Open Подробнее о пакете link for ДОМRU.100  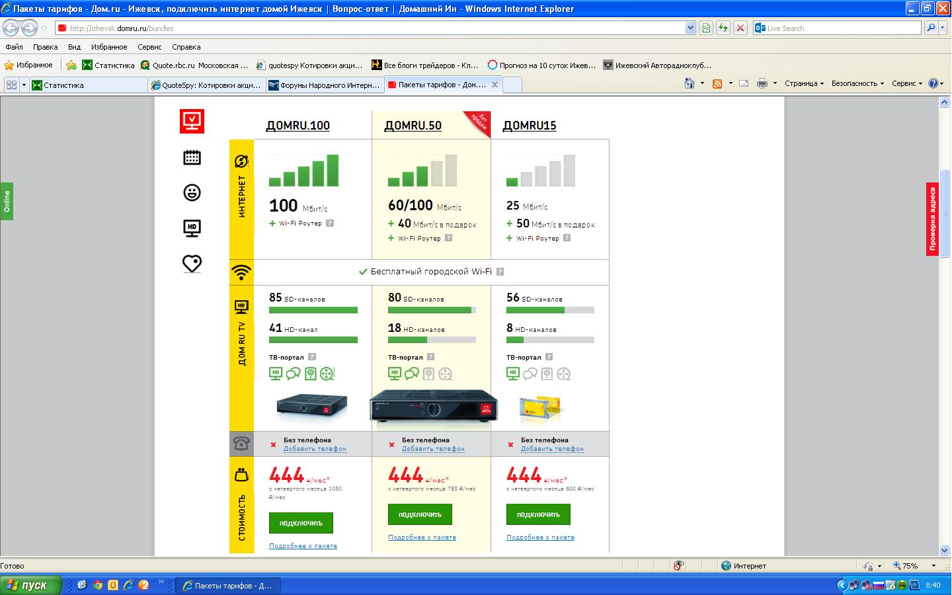[x=303, y=546]
